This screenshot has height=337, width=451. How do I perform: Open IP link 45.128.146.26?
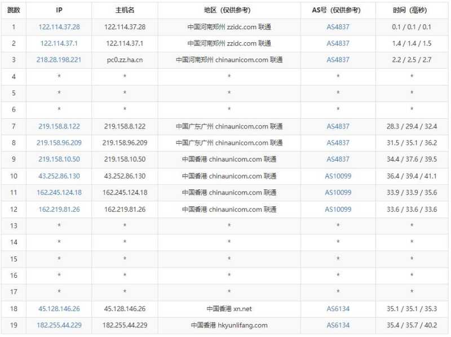tap(59, 309)
